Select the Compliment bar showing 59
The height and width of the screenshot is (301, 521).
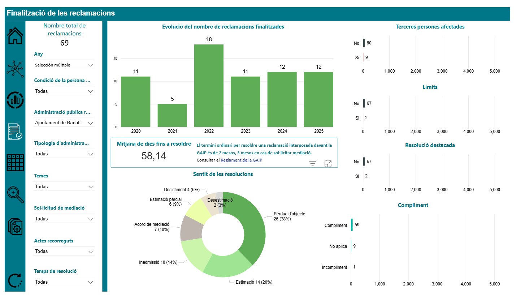(x=352, y=225)
